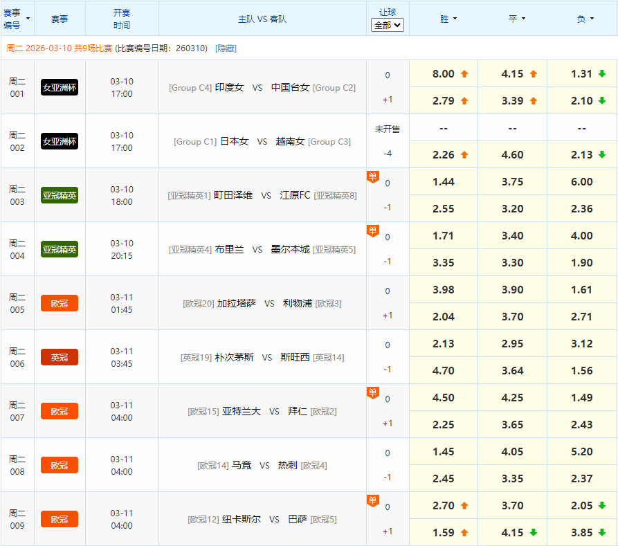Click the 赛事 column header
Image resolution: width=618 pixels, height=546 pixels.
[60, 19]
